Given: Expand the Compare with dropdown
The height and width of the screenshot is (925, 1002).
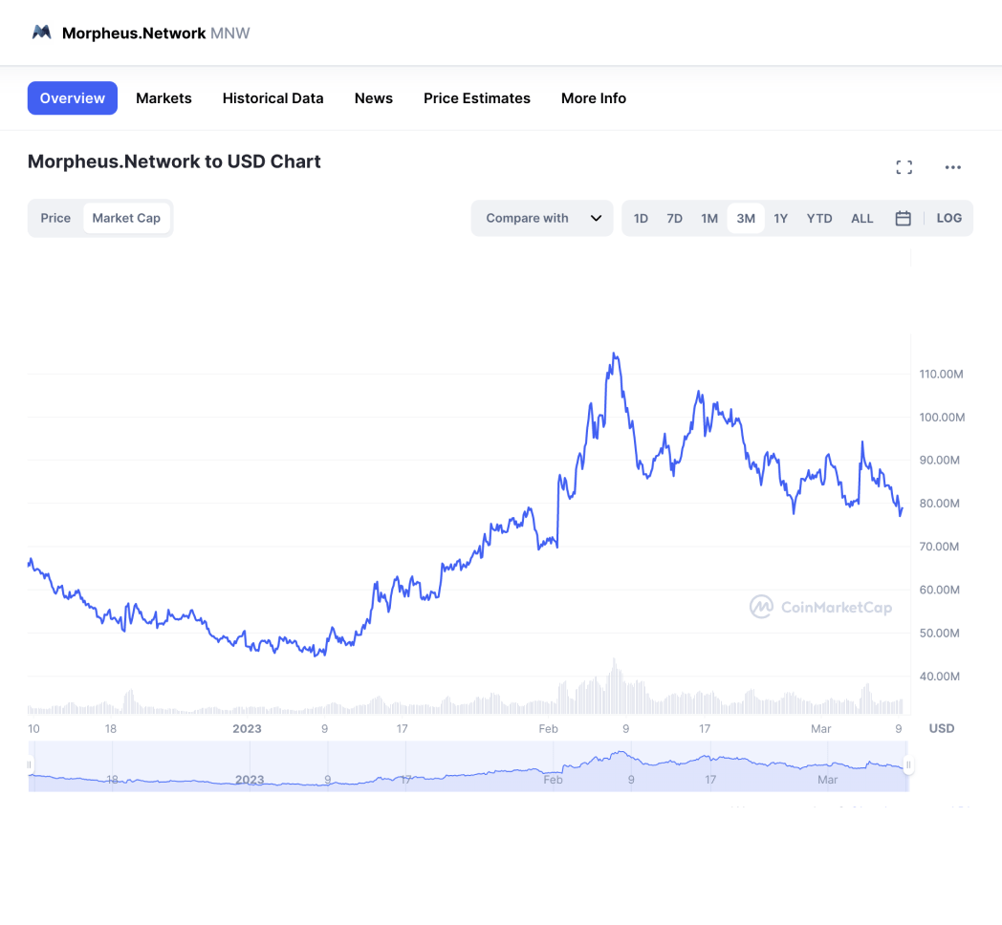Looking at the screenshot, I should 542,219.
